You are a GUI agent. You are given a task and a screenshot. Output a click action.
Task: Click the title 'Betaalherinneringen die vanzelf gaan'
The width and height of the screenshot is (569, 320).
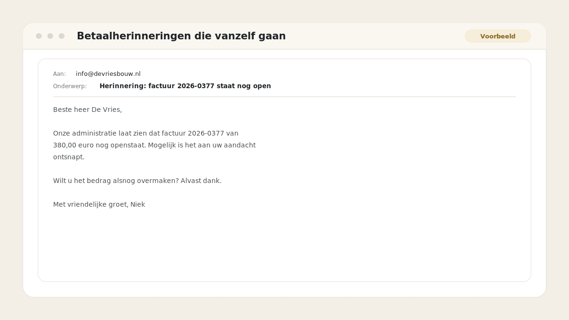(x=181, y=36)
